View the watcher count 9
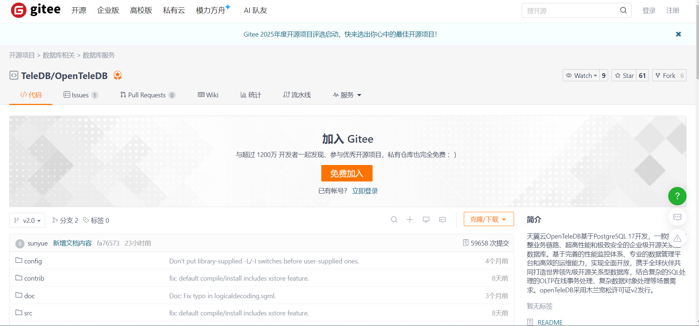This screenshot has height=326, width=699. [604, 75]
